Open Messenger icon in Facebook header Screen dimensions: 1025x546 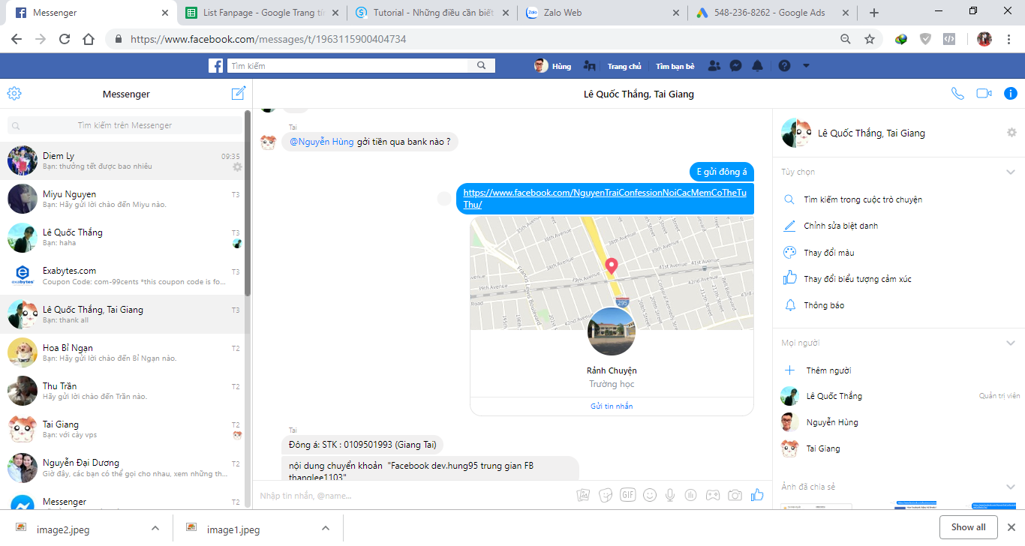point(736,66)
